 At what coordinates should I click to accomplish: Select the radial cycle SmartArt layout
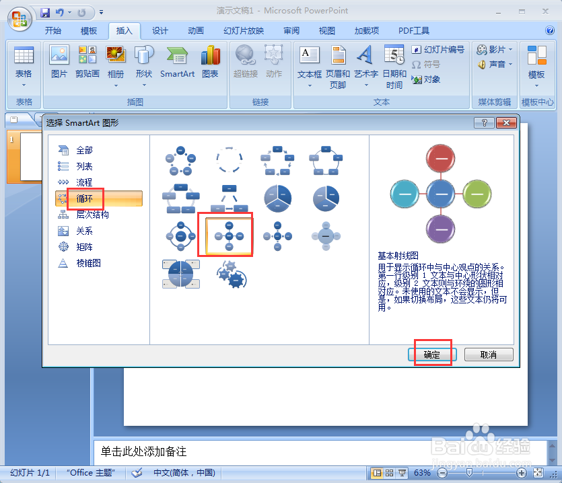180,236
